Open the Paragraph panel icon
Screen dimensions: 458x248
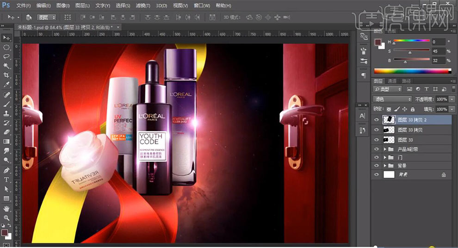click(363, 76)
